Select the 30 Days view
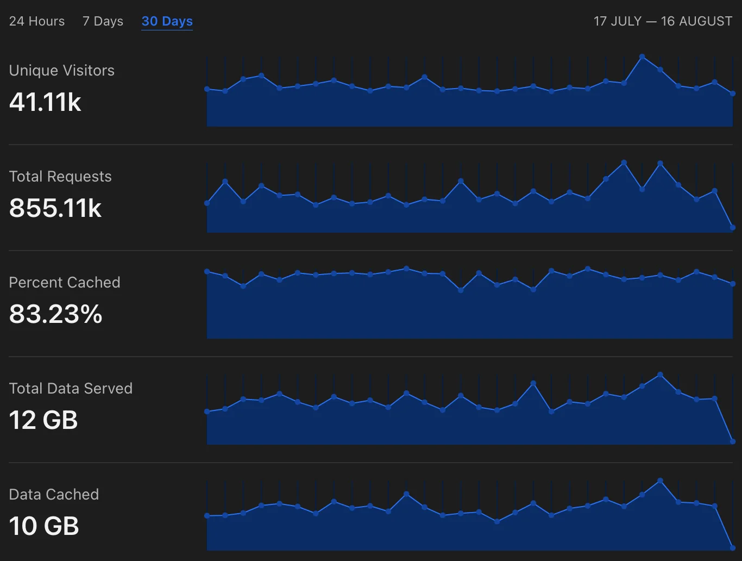 click(x=167, y=21)
